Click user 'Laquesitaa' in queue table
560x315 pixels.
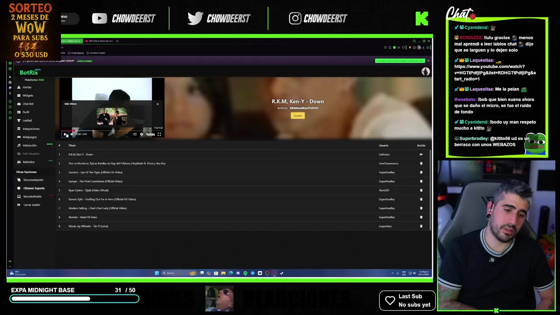click(x=385, y=226)
